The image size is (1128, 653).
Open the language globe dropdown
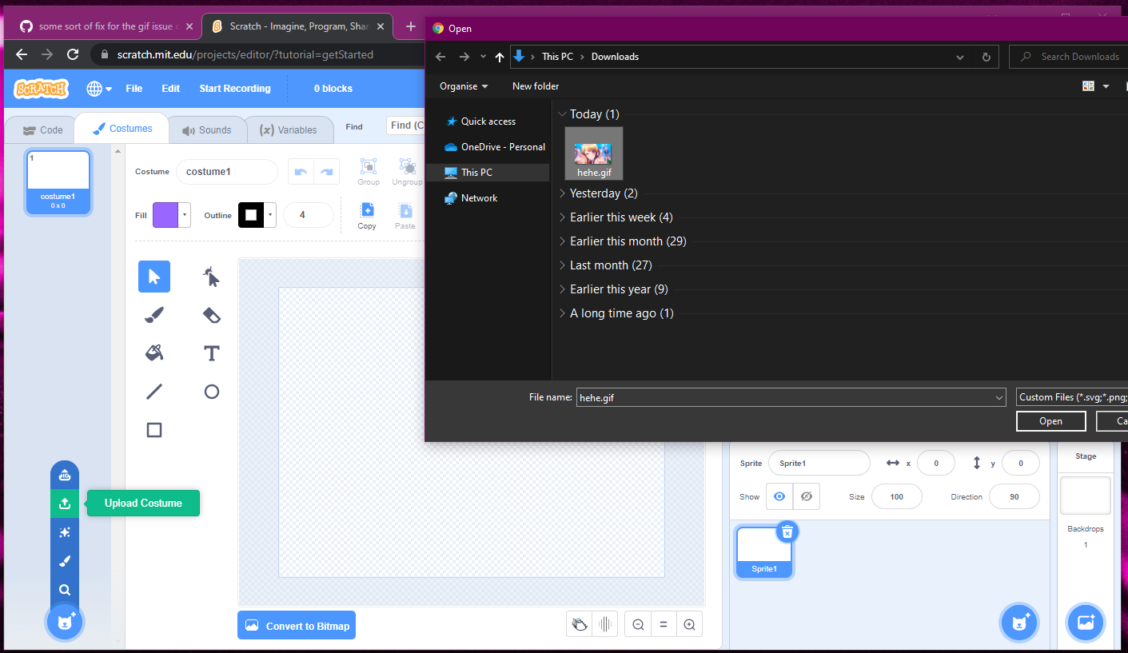99,89
